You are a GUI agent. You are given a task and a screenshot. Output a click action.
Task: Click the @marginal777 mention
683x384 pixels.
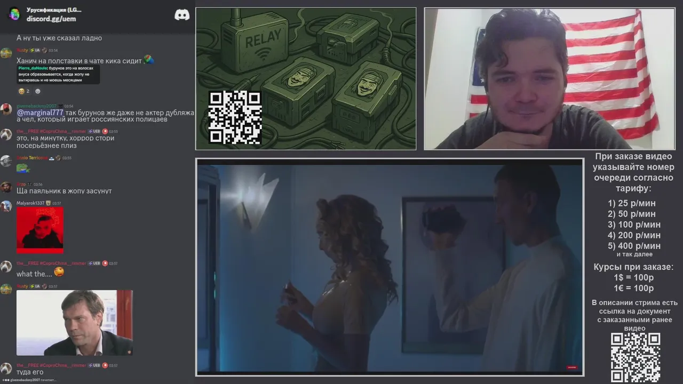pos(40,113)
